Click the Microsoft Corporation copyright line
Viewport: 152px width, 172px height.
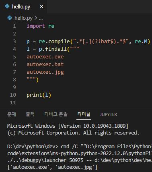point(73,133)
